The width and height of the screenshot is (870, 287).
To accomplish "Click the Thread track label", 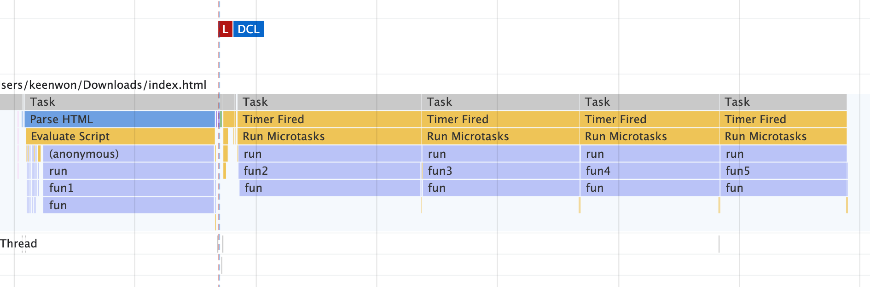I will click(18, 243).
